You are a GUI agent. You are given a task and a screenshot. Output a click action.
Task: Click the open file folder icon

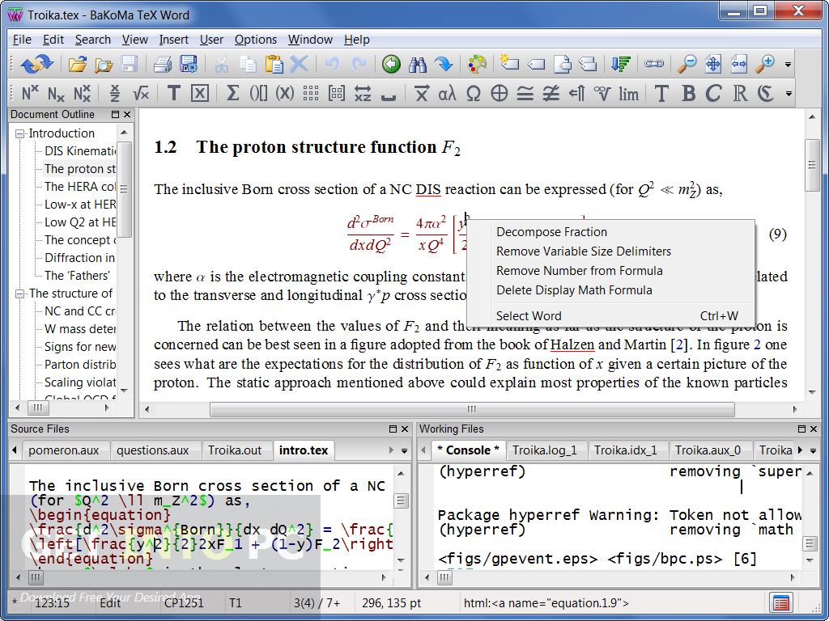point(78,65)
